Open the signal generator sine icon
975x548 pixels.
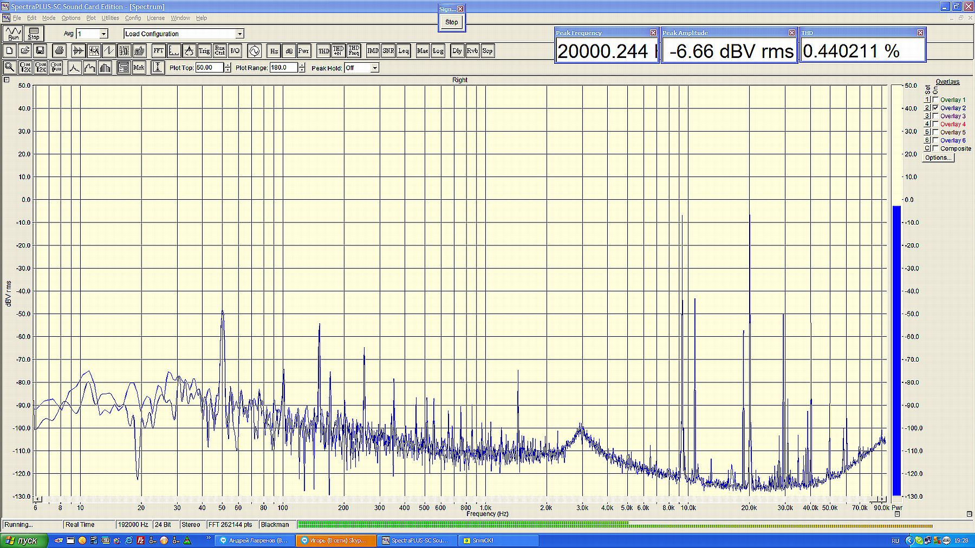(254, 51)
